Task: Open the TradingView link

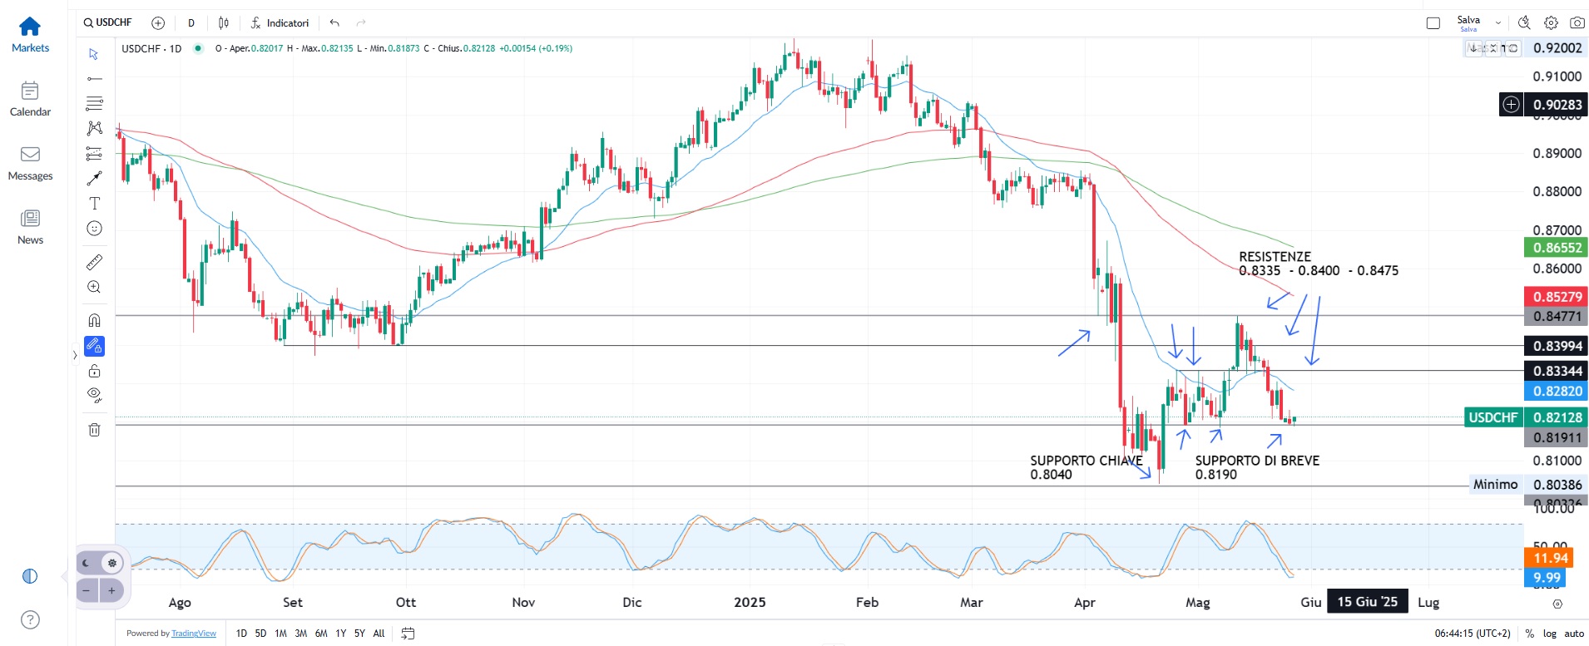Action: tap(194, 634)
